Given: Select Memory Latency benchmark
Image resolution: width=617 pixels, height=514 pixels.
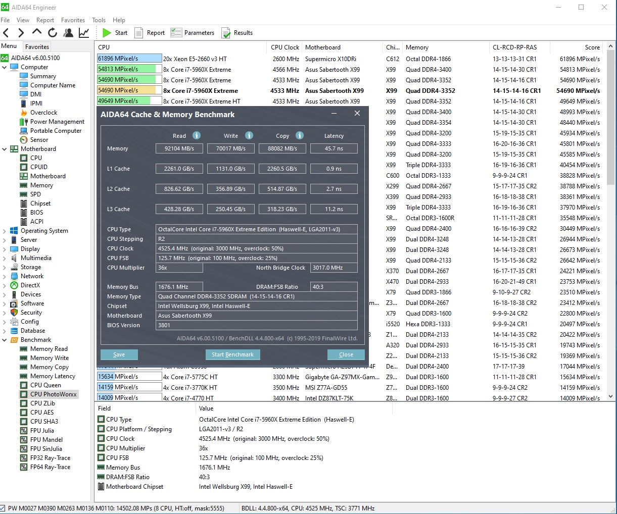Looking at the screenshot, I should pyautogui.click(x=53, y=376).
